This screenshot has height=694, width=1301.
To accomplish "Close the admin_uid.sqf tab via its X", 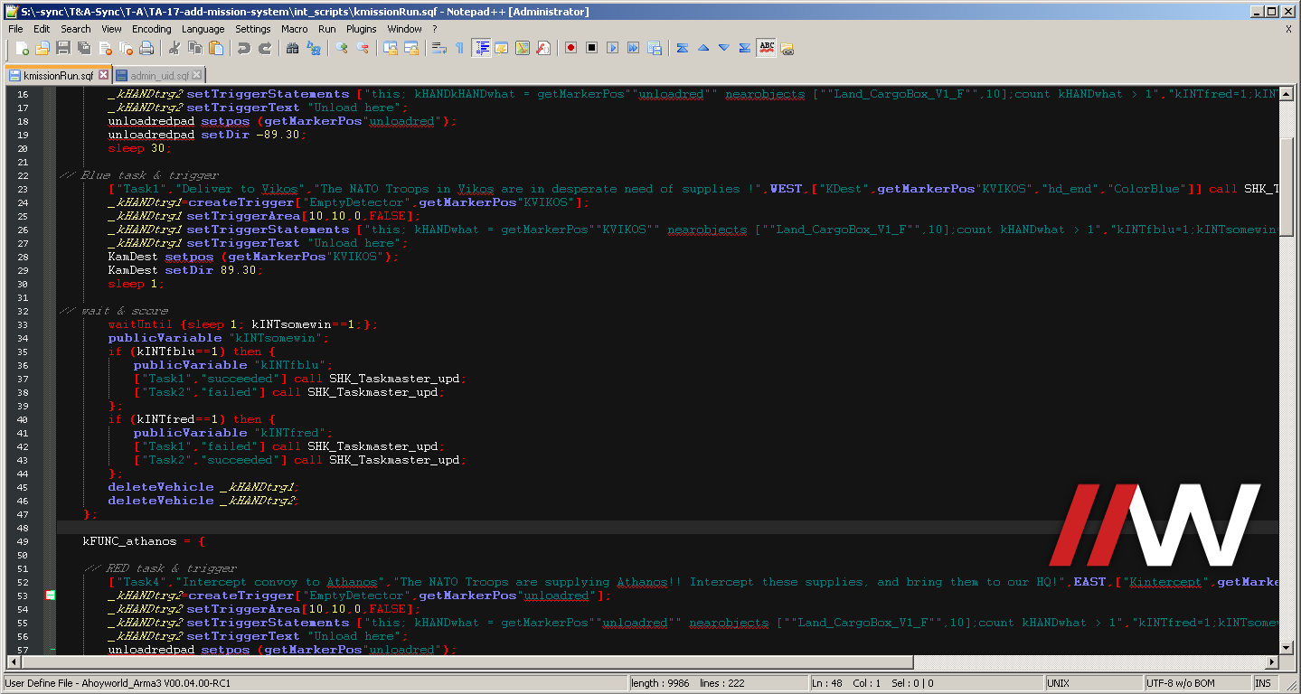I will click(196, 75).
